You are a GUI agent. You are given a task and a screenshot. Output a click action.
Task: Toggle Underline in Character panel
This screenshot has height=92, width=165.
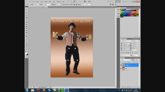[x=135, y=53]
